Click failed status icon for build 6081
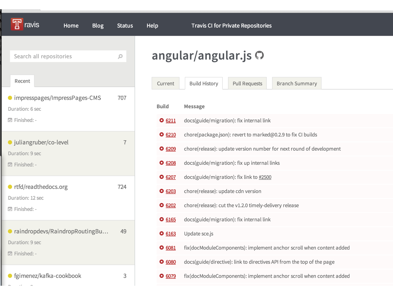This screenshot has width=393, height=295. [162, 248]
